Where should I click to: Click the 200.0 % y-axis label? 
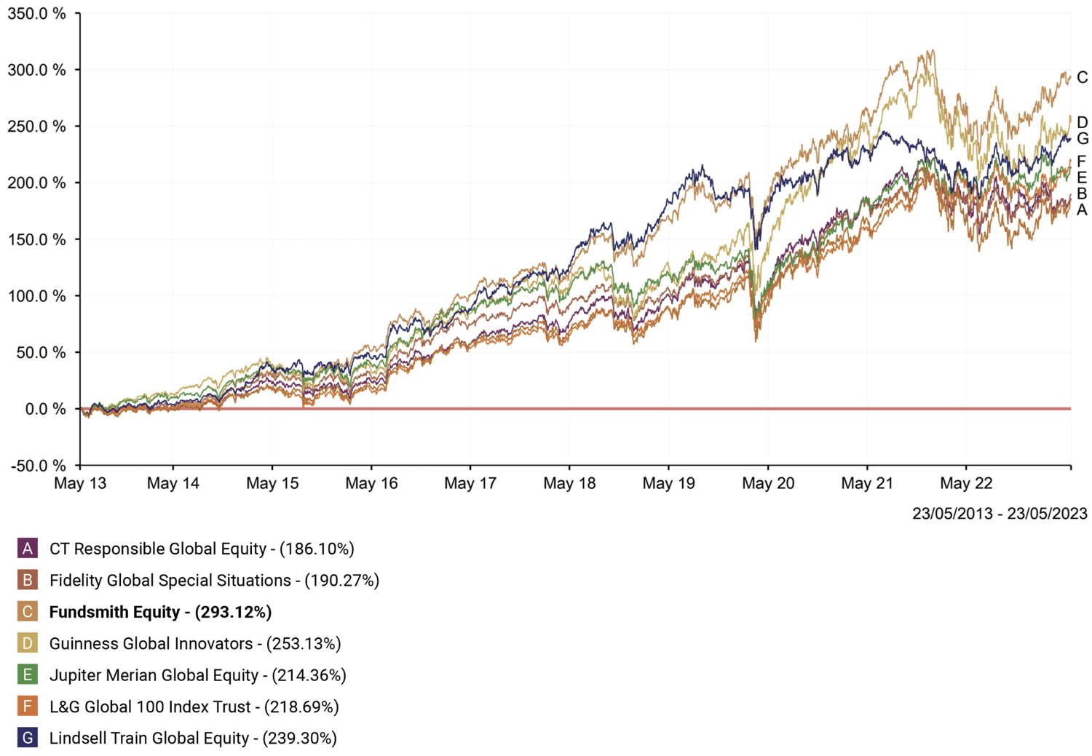tap(36, 183)
